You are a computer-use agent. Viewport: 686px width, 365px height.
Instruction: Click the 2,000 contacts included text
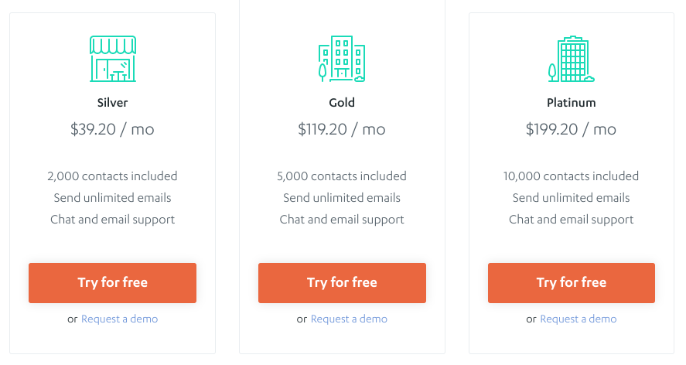point(112,176)
